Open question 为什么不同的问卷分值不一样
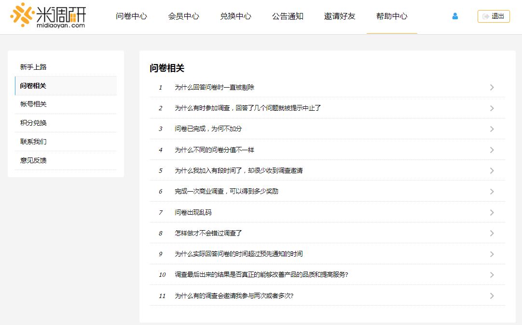The width and height of the screenshot is (522, 325). [x=214, y=150]
